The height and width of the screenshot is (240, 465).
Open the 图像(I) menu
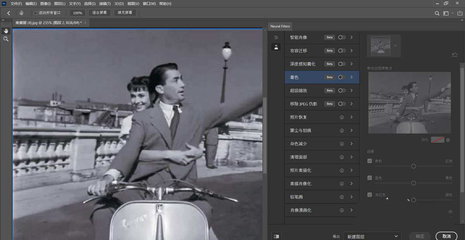pyautogui.click(x=45, y=3)
